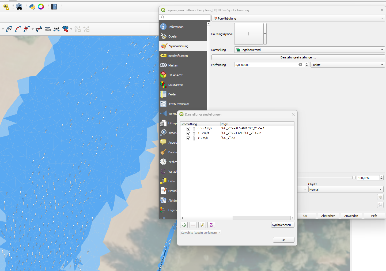Toggle the 1 - 2 m/s rule checkbox
Viewport: 386px width, 271px height.
(188, 133)
